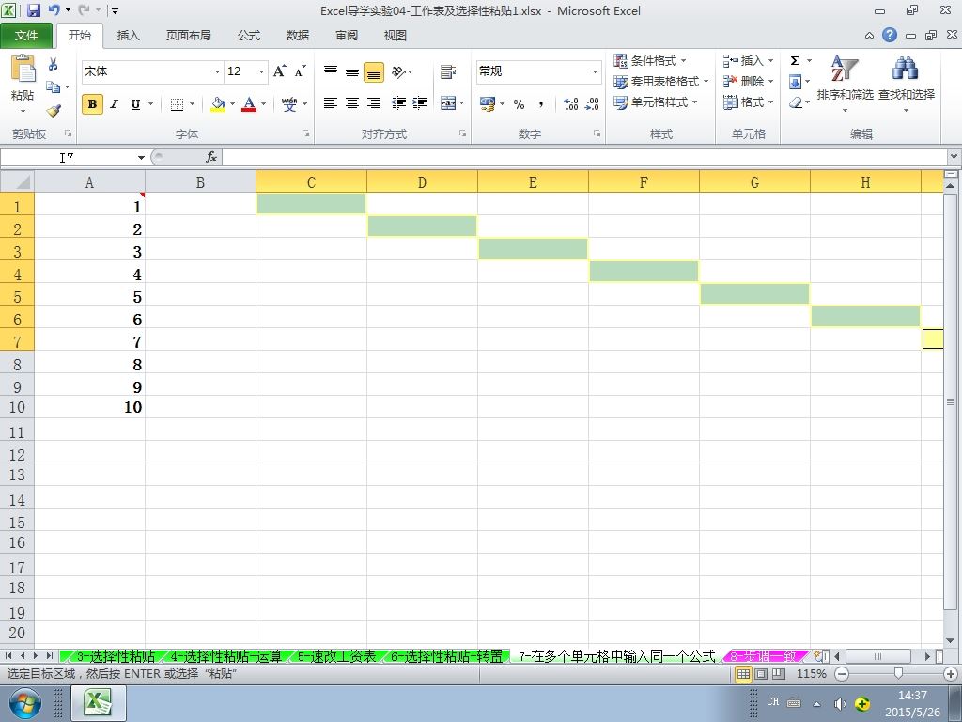Image resolution: width=962 pixels, height=722 pixels.
Task: Toggle Italic formatting
Action: [x=114, y=104]
